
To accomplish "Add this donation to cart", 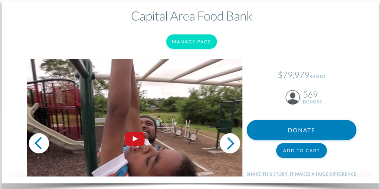I will tap(301, 150).
